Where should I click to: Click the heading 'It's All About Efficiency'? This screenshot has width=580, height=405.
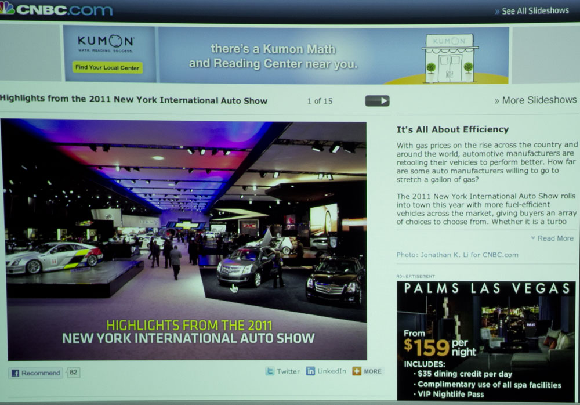tap(453, 129)
